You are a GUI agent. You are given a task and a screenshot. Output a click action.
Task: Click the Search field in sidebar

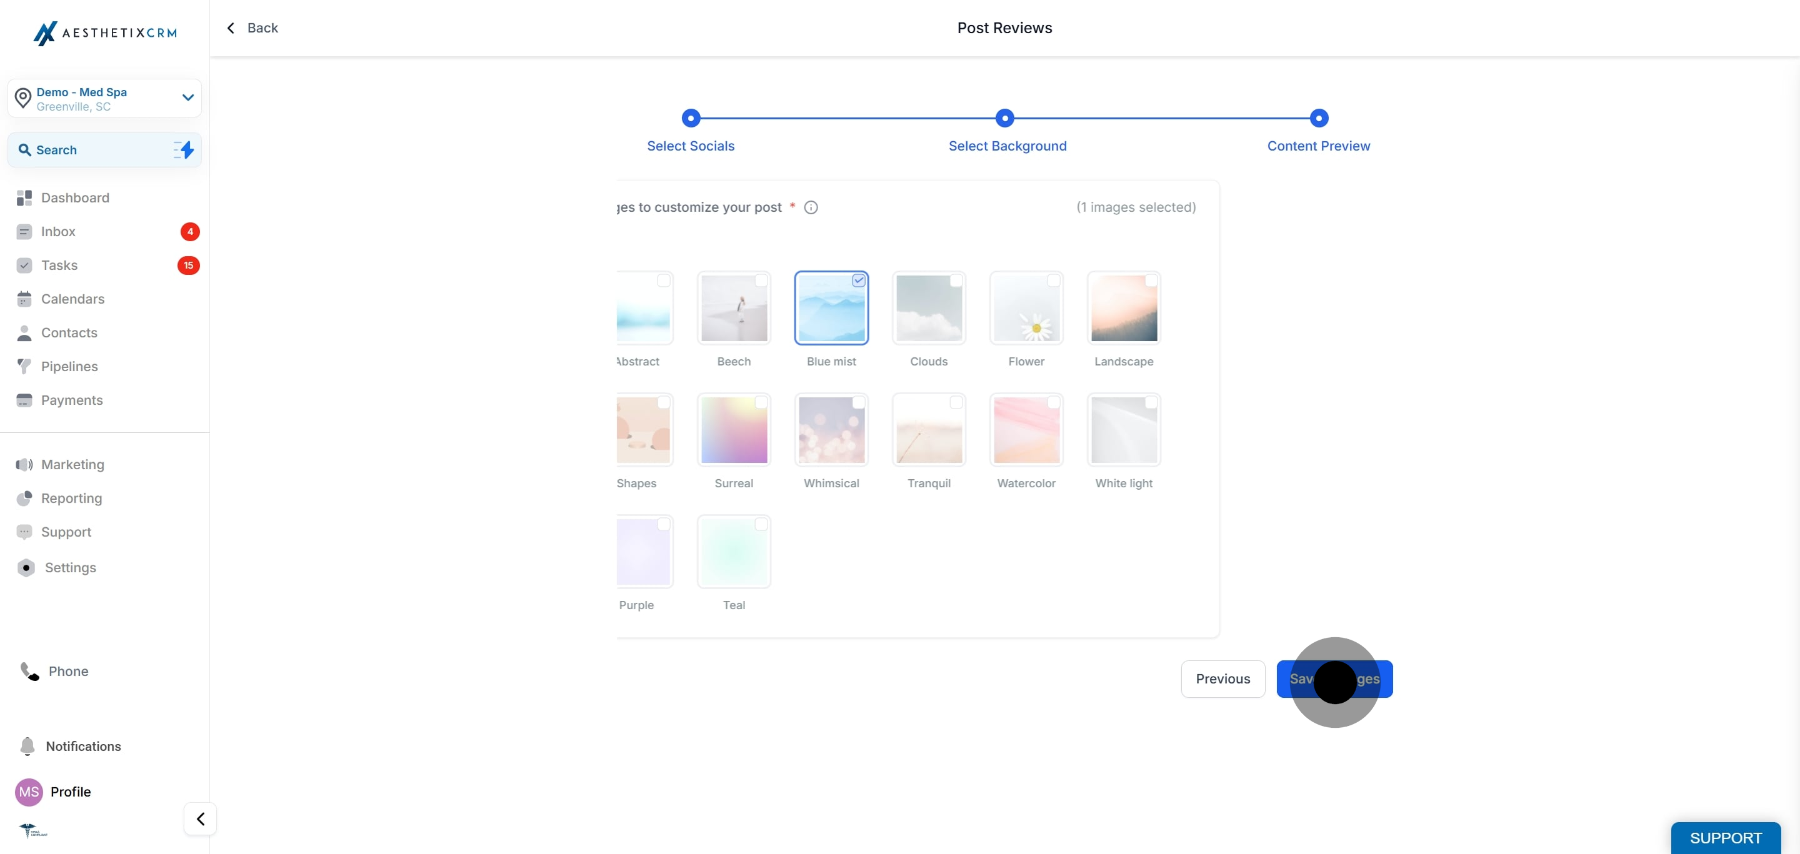[x=105, y=149]
